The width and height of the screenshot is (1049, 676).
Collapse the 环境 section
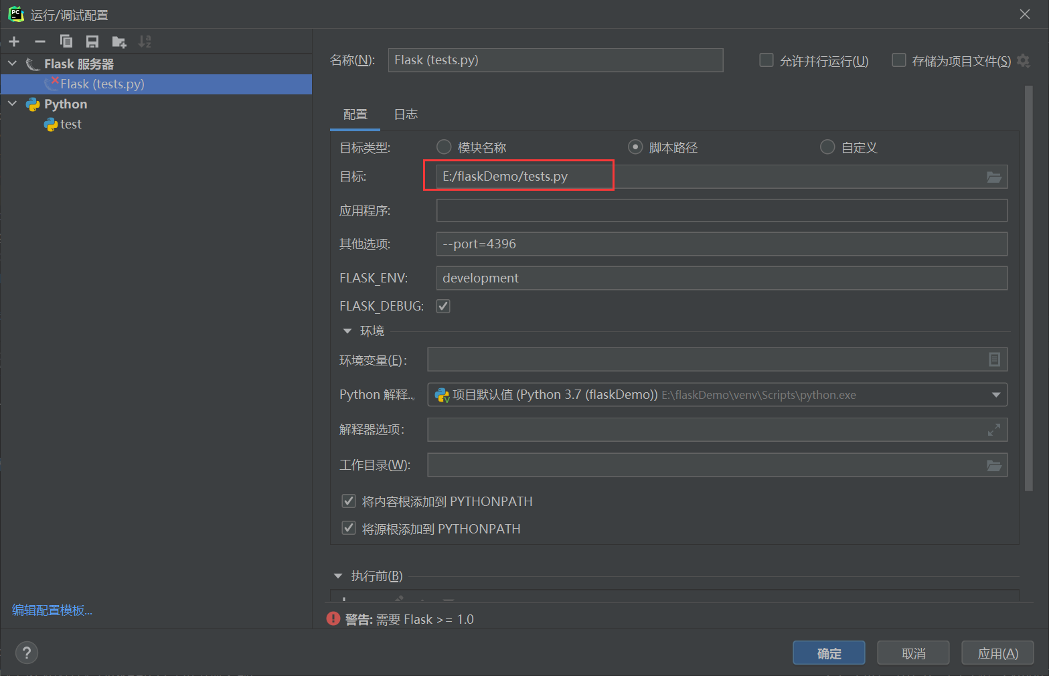(347, 330)
